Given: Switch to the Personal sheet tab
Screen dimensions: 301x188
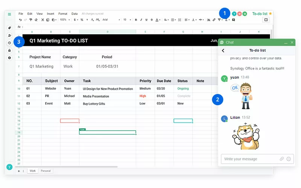Looking at the screenshot, I should pyautogui.click(x=46, y=171).
